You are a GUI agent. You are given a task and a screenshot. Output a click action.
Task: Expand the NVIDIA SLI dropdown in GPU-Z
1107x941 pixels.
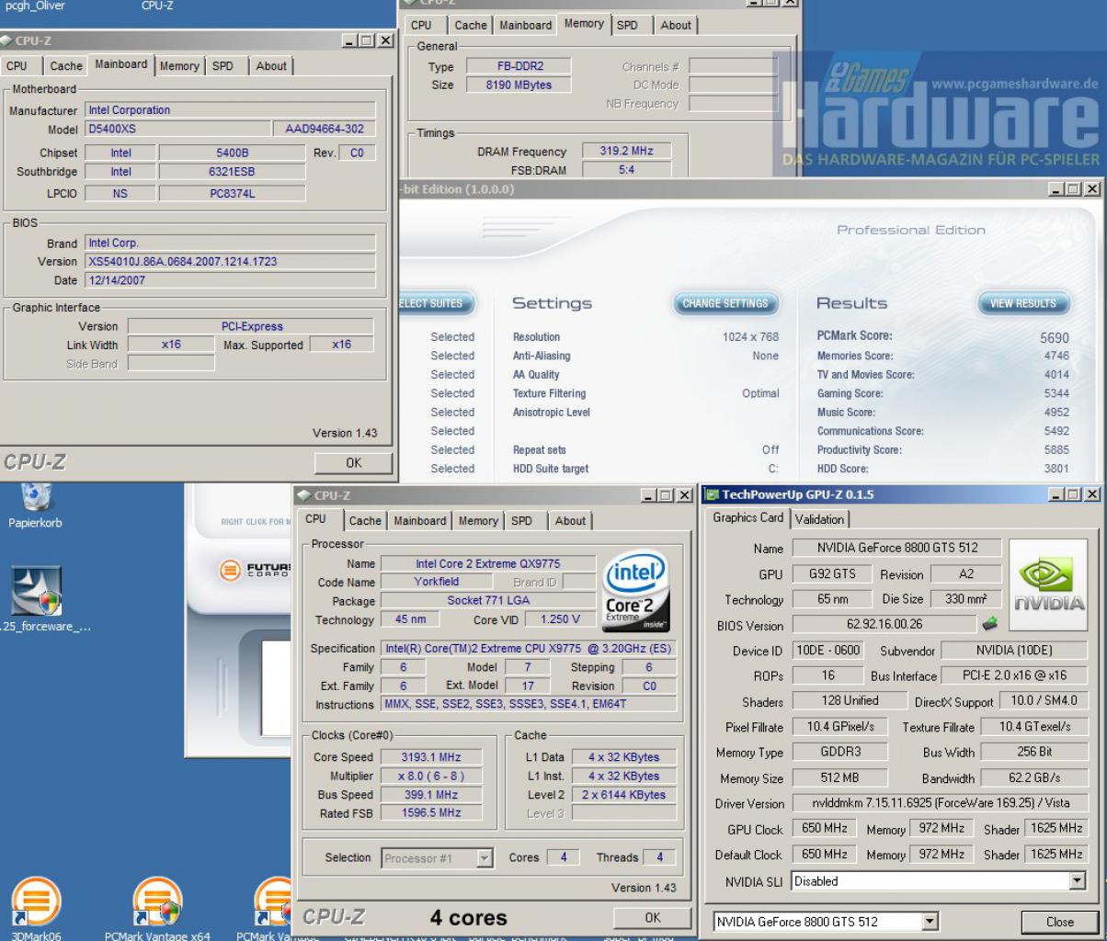pyautogui.click(x=1078, y=880)
